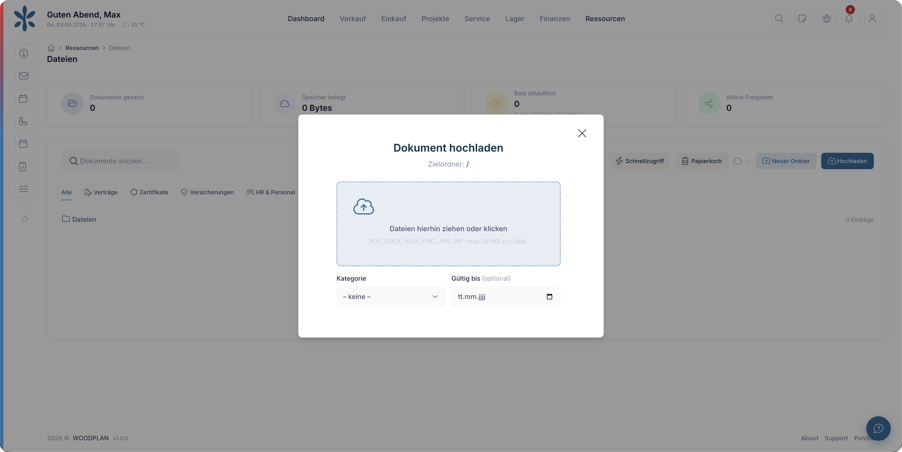The width and height of the screenshot is (902, 452).
Task: Open the sticky note icon in header
Action: (803, 18)
